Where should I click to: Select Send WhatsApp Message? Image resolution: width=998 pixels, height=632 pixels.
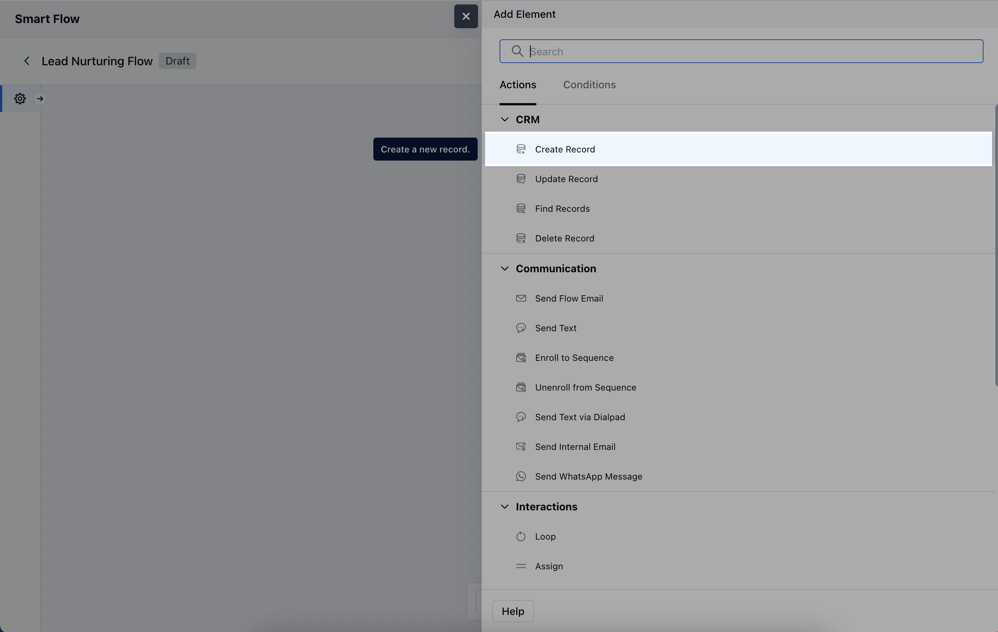click(738, 476)
